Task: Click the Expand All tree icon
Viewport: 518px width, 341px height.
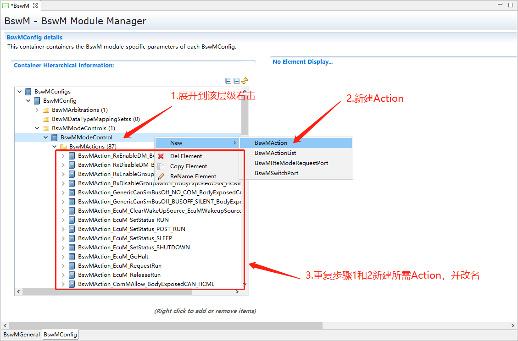Action: [x=236, y=81]
